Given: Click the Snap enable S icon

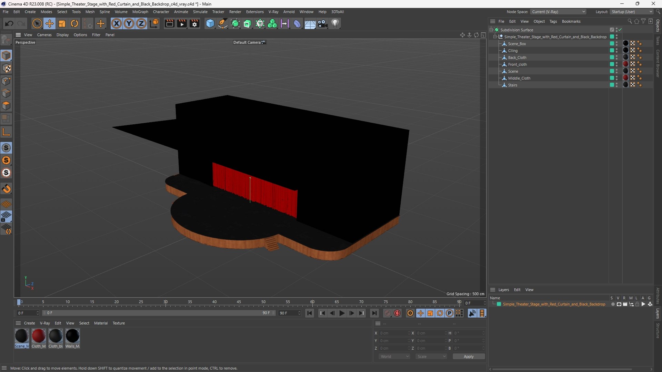Looking at the screenshot, I should click(7, 148).
